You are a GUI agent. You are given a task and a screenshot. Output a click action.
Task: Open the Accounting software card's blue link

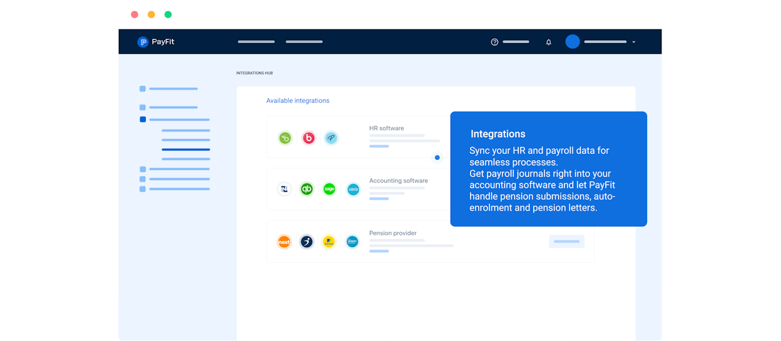coord(379,199)
